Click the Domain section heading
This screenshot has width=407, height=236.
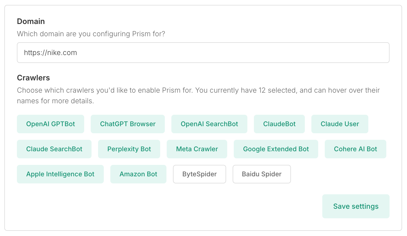pos(31,22)
